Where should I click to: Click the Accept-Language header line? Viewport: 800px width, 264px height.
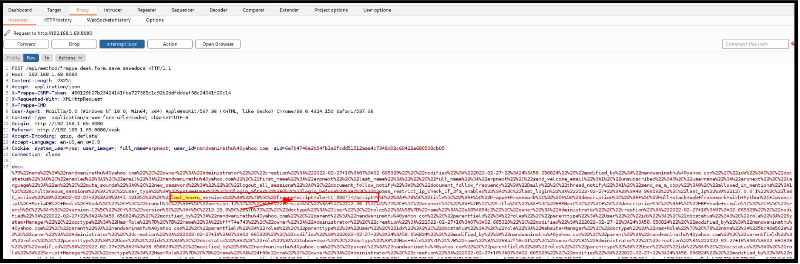click(x=56, y=142)
